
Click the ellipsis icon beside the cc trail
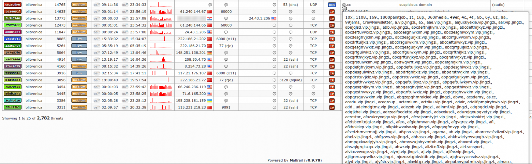[344, 5]
